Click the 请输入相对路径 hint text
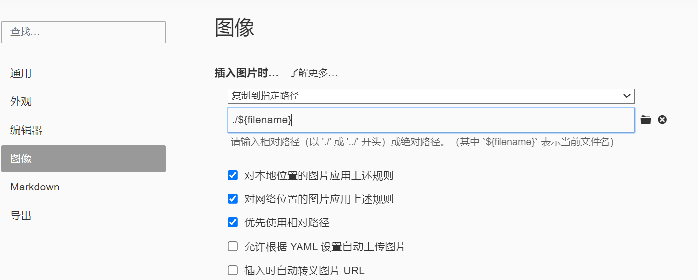 tap(423, 142)
